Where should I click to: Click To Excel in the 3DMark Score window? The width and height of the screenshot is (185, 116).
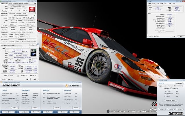tap(171, 109)
